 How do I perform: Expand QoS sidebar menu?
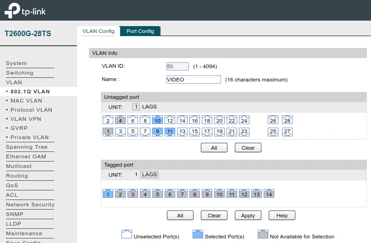[12, 185]
